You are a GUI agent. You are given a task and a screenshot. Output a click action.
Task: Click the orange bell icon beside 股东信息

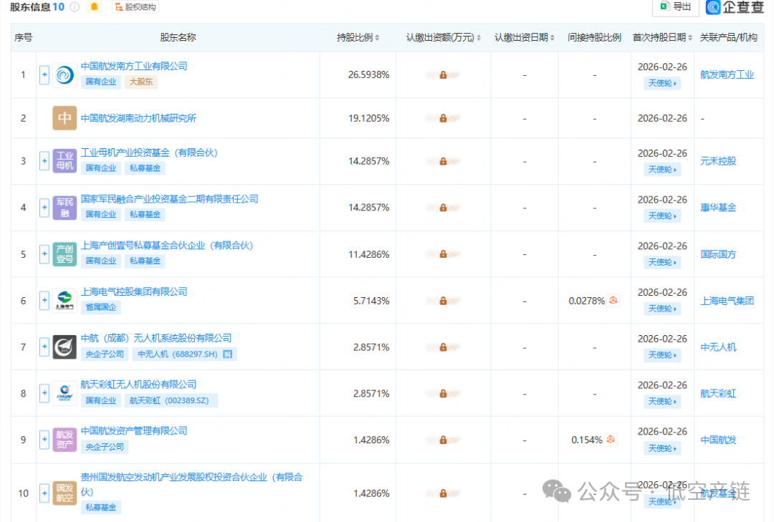tap(95, 7)
